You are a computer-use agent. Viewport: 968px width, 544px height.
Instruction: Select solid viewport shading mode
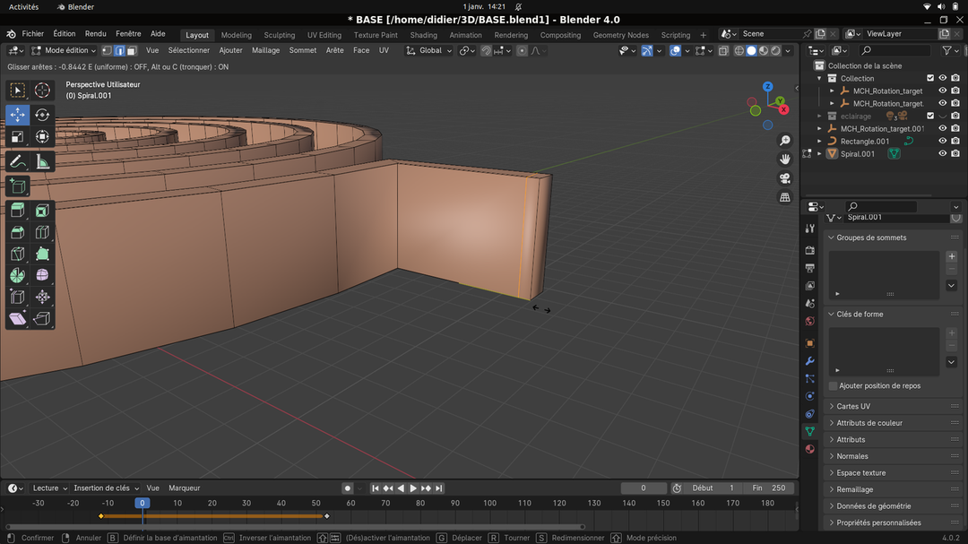pos(751,51)
